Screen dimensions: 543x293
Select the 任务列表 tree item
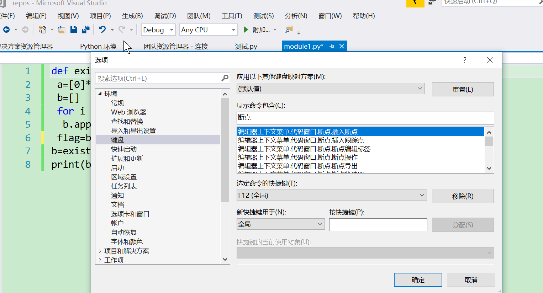(124, 186)
